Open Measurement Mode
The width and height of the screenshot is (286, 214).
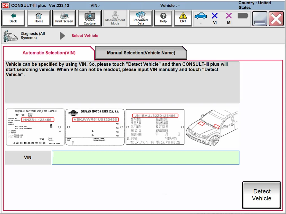(x=115, y=18)
